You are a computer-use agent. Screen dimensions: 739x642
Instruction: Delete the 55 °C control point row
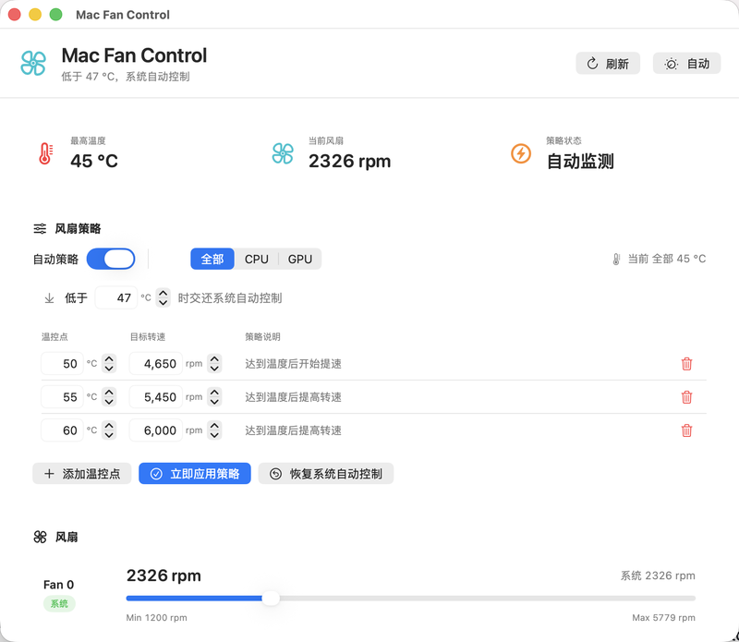[x=686, y=397]
